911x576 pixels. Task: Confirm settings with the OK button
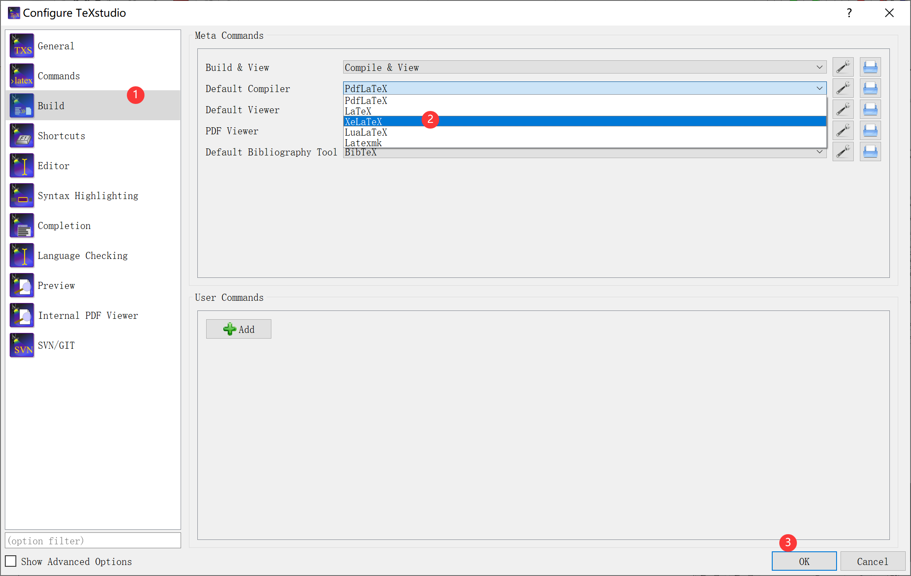[x=804, y=561]
